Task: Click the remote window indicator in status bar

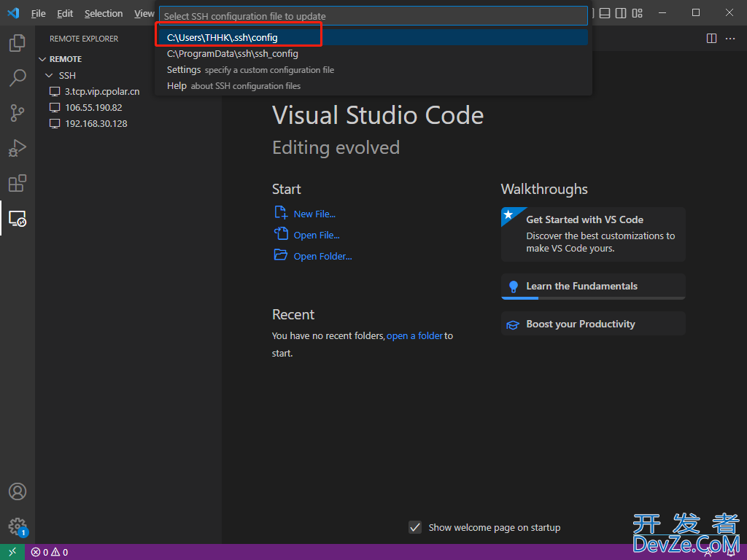Action: tap(12, 552)
